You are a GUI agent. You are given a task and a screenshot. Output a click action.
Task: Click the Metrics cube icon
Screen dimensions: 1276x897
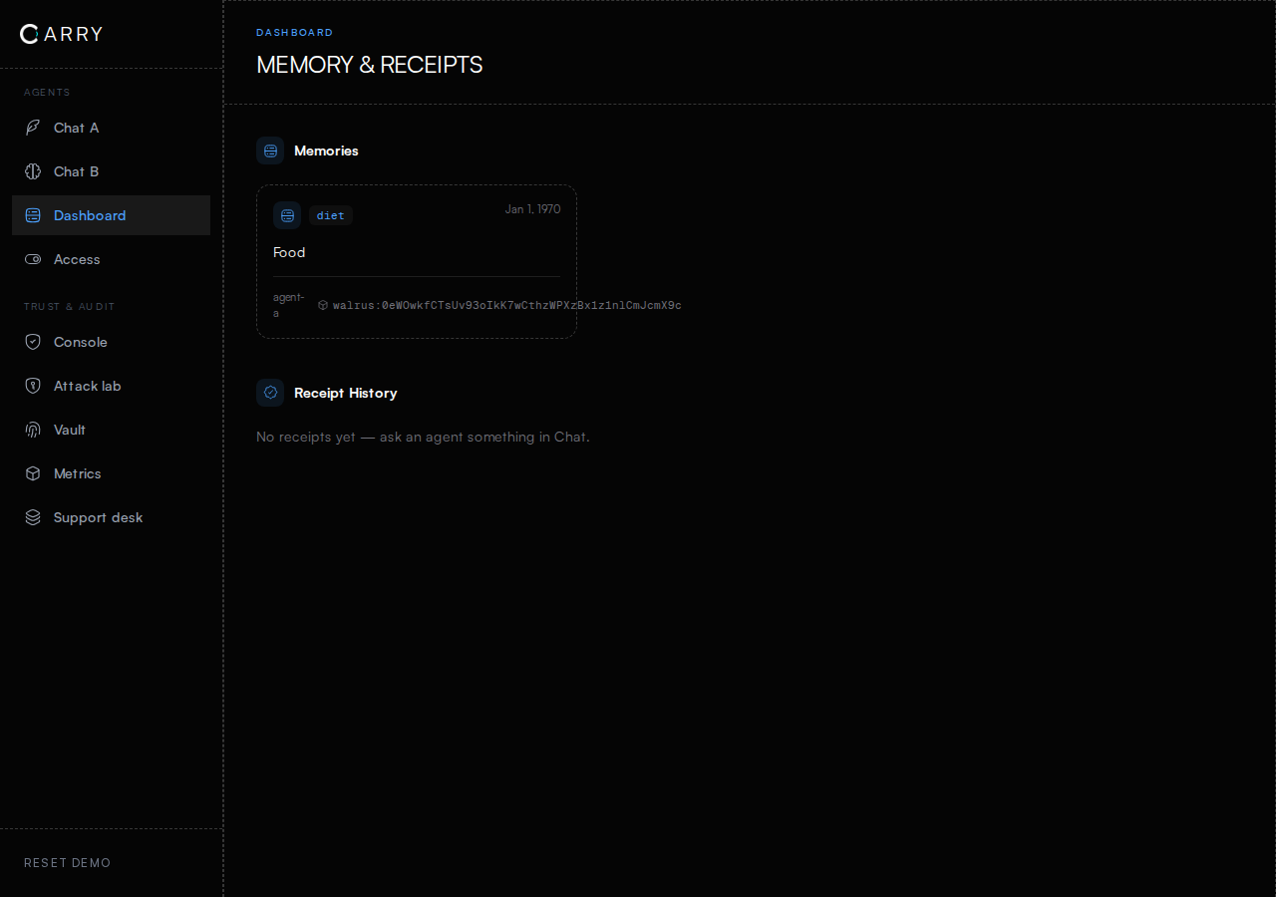coord(33,473)
